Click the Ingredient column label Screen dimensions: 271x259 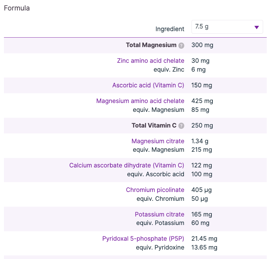coord(170,29)
